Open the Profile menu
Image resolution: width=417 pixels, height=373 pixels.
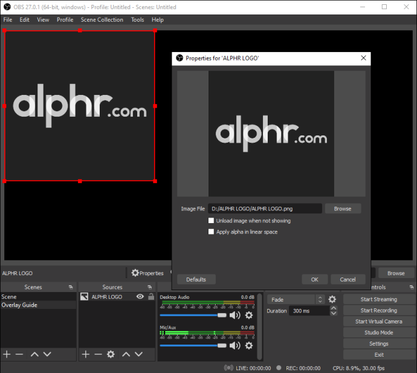click(x=65, y=20)
